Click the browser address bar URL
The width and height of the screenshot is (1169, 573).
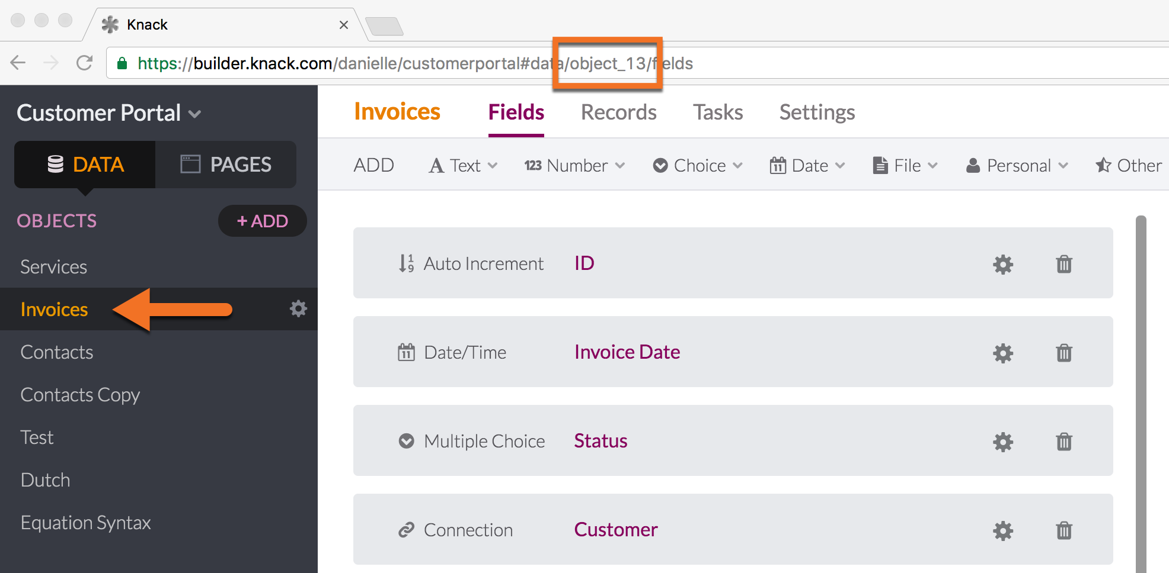pos(415,63)
